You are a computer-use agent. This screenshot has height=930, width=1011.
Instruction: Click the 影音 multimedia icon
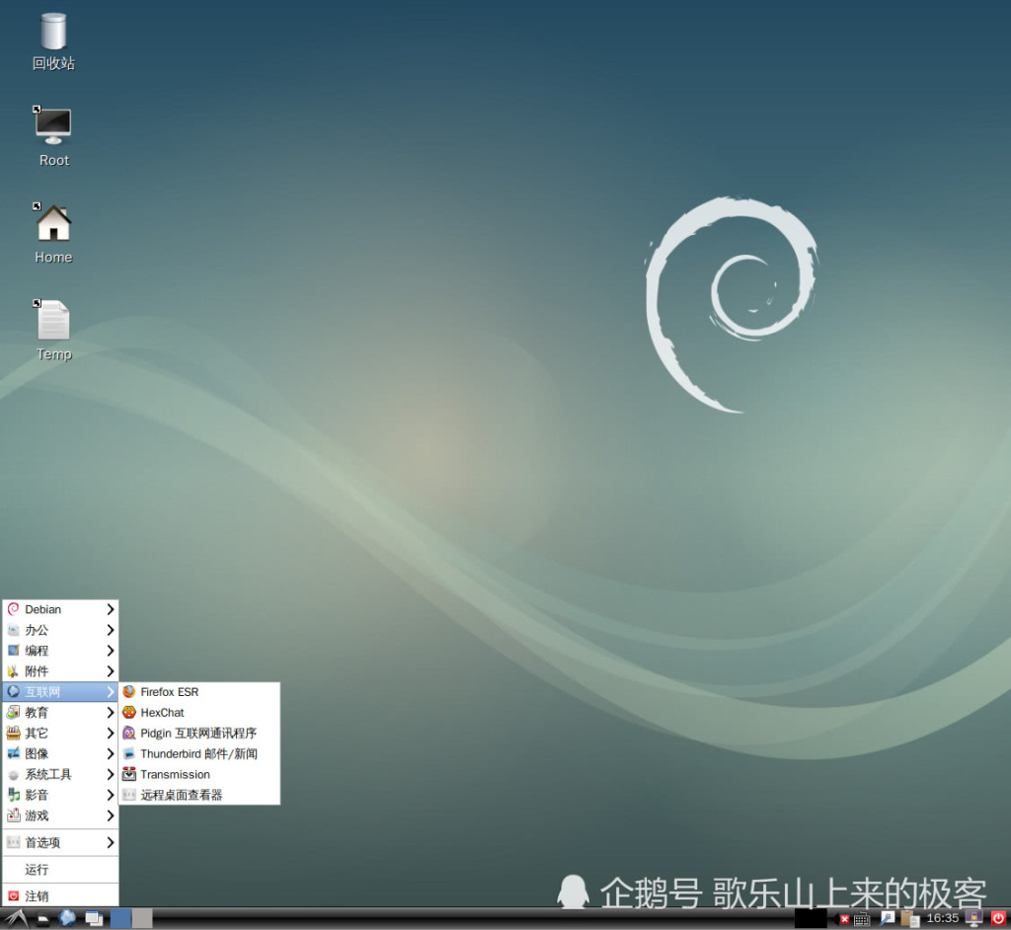click(x=13, y=795)
